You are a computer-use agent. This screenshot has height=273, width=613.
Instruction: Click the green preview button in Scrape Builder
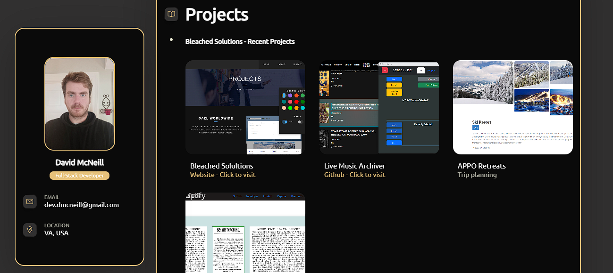click(429, 85)
